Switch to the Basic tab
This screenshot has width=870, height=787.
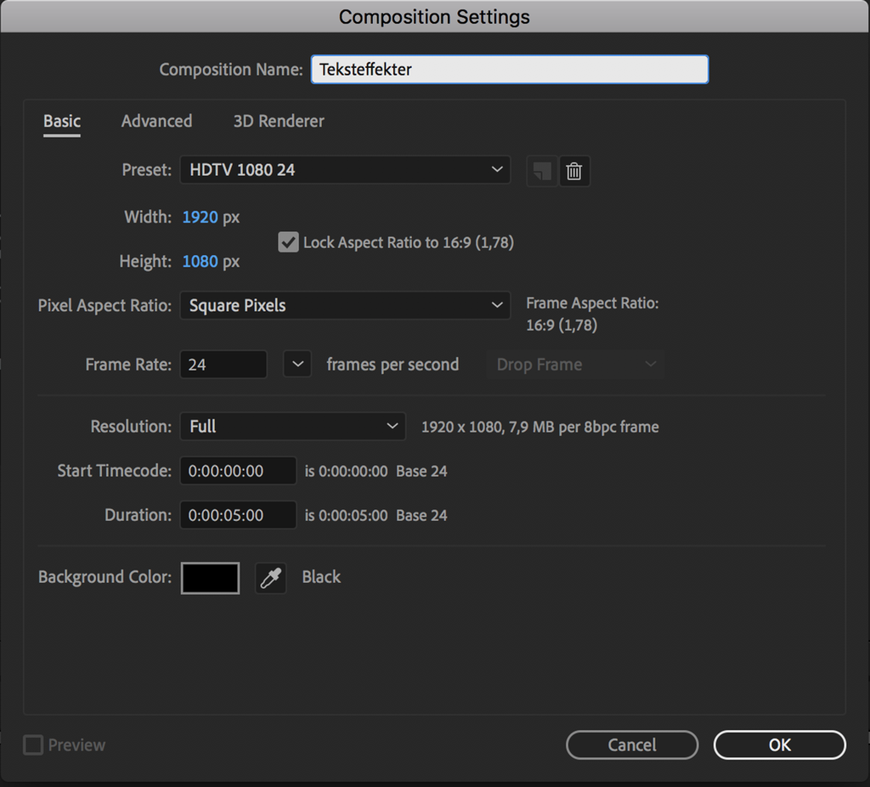[x=62, y=122]
